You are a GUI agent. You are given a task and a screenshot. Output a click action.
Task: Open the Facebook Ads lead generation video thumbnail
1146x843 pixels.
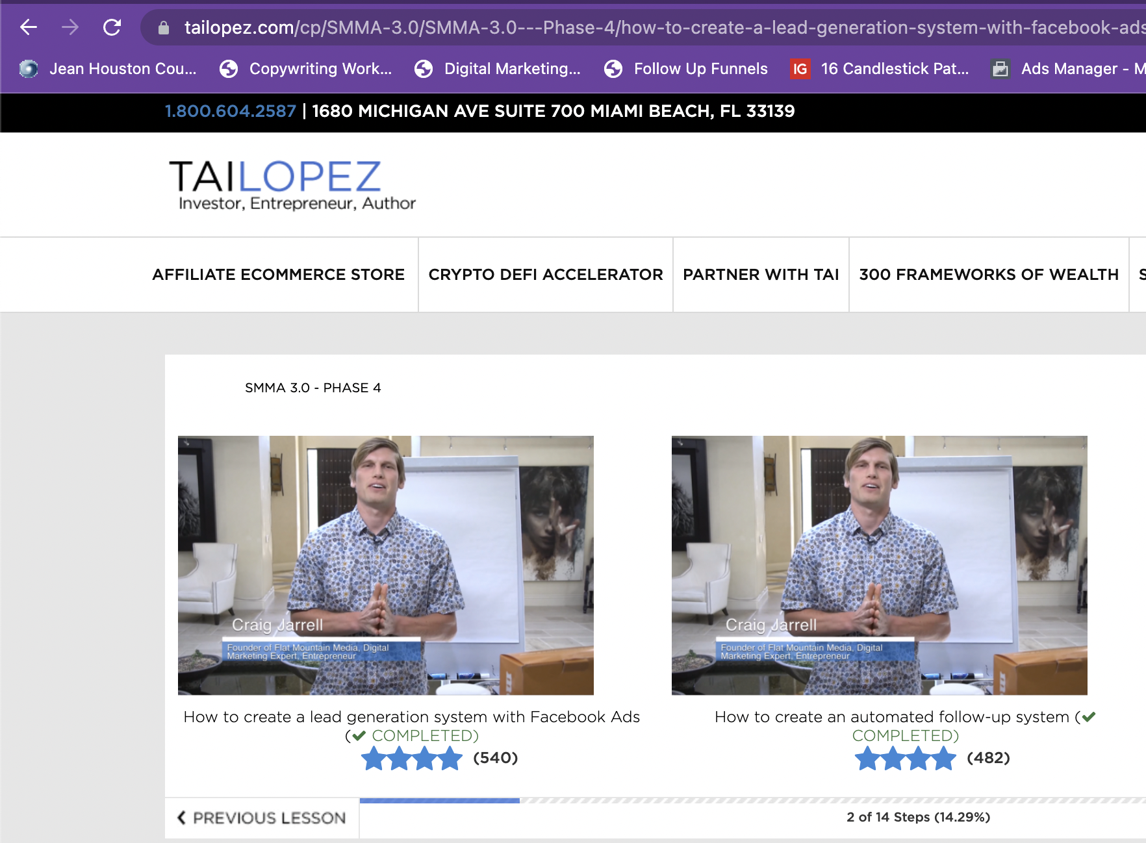(386, 565)
